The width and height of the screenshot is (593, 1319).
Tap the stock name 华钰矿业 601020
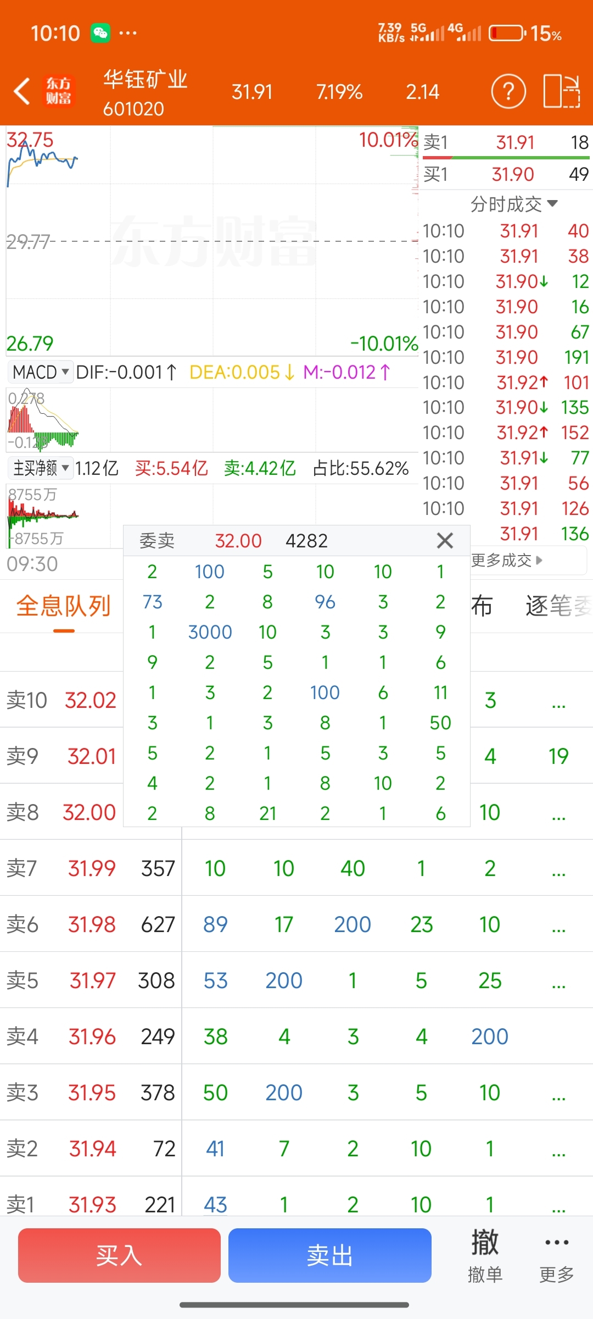(145, 92)
